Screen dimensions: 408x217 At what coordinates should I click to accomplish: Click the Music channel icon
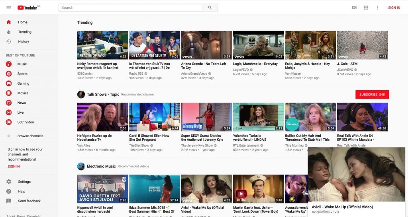[9, 64]
